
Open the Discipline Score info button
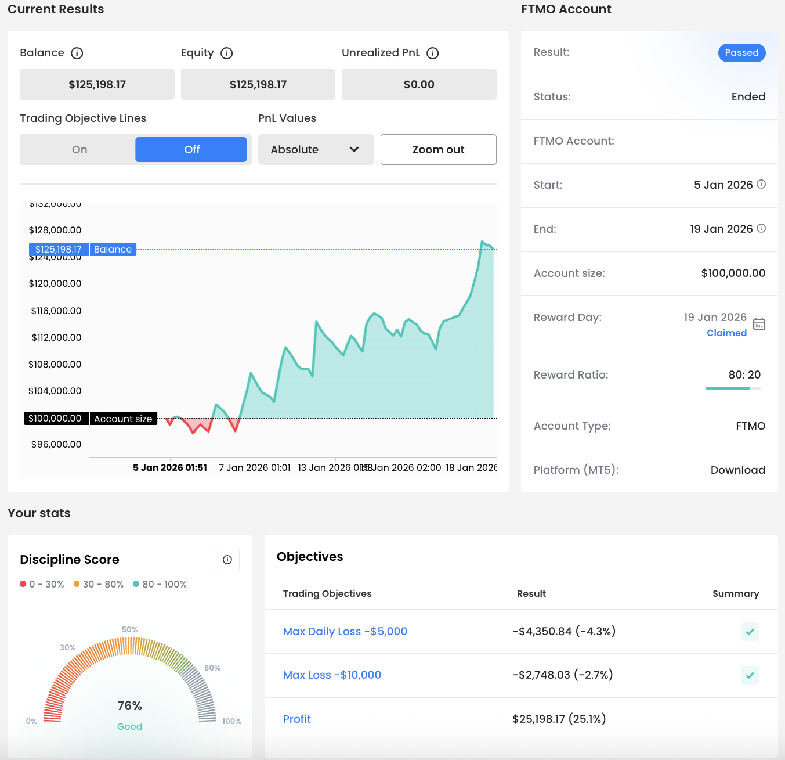pyautogui.click(x=227, y=560)
